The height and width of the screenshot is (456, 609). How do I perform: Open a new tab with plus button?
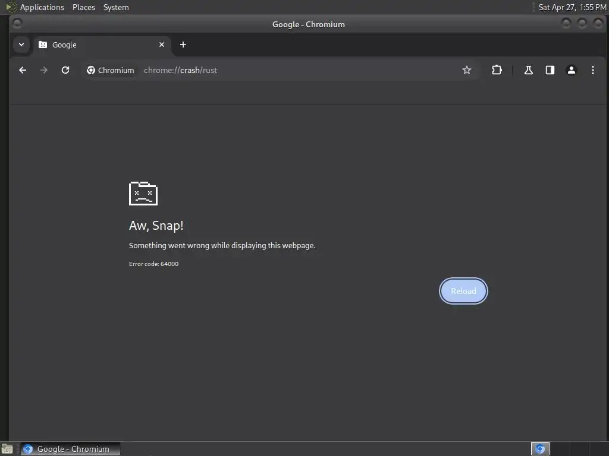(x=183, y=45)
